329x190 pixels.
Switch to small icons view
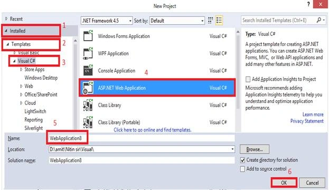[211, 21]
